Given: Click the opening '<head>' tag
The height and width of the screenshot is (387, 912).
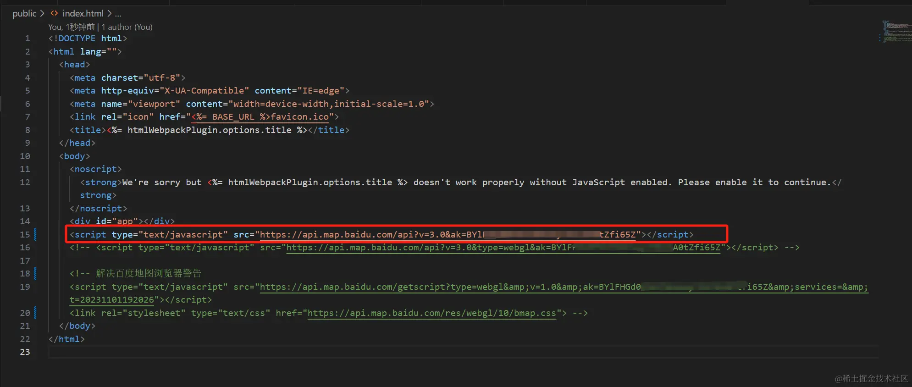Looking at the screenshot, I should click(x=74, y=65).
